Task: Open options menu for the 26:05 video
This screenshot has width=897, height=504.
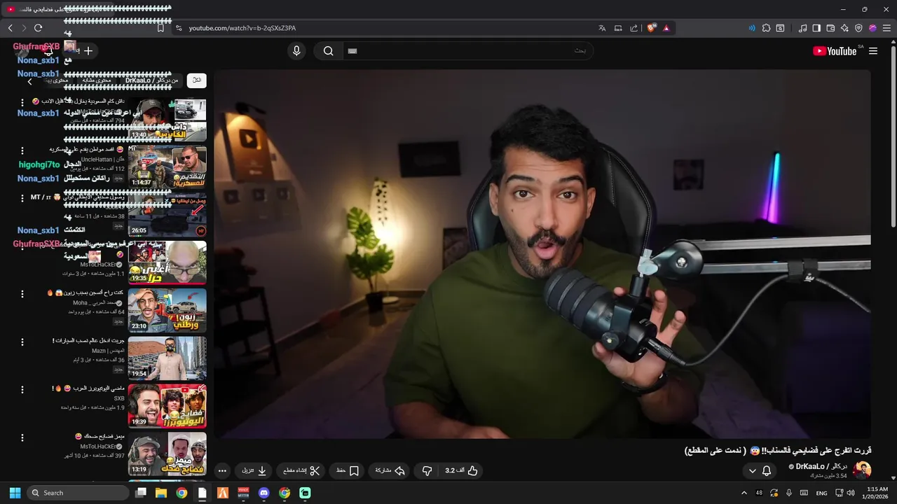Action: [x=22, y=198]
